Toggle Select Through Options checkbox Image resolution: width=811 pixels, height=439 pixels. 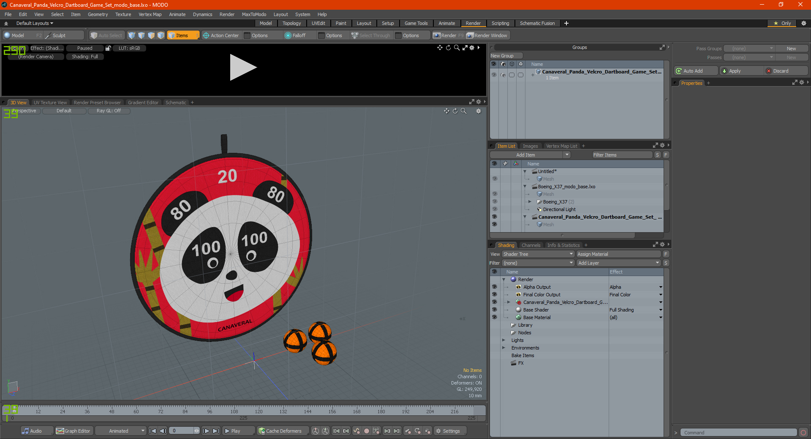tap(398, 35)
